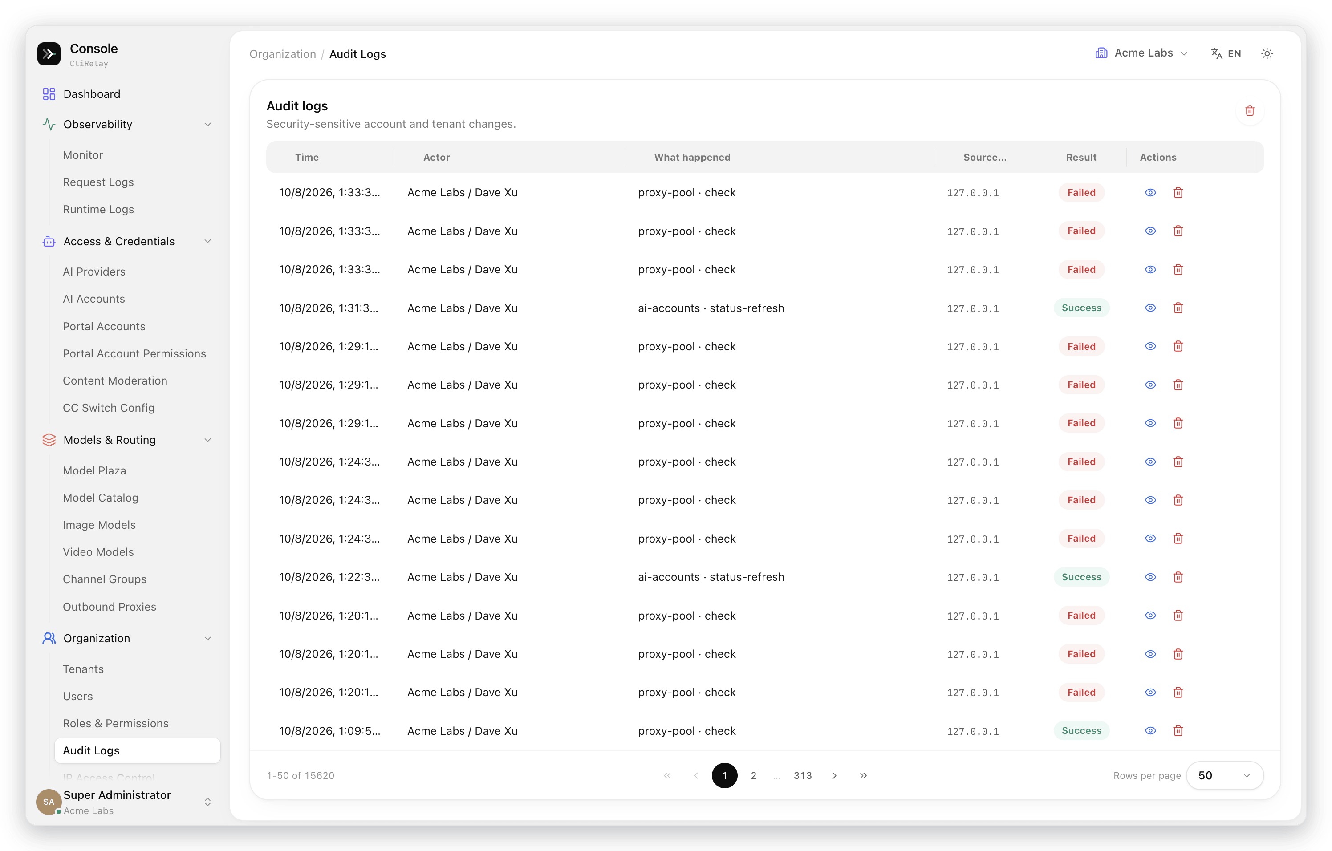Click the Organization breadcrumb link

coord(283,54)
